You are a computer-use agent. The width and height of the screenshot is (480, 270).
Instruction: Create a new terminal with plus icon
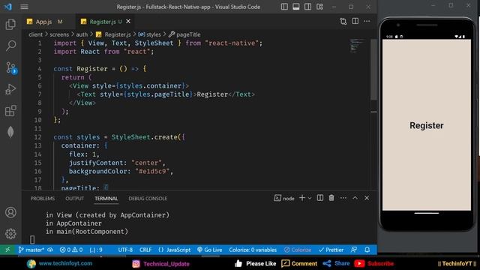click(x=301, y=198)
